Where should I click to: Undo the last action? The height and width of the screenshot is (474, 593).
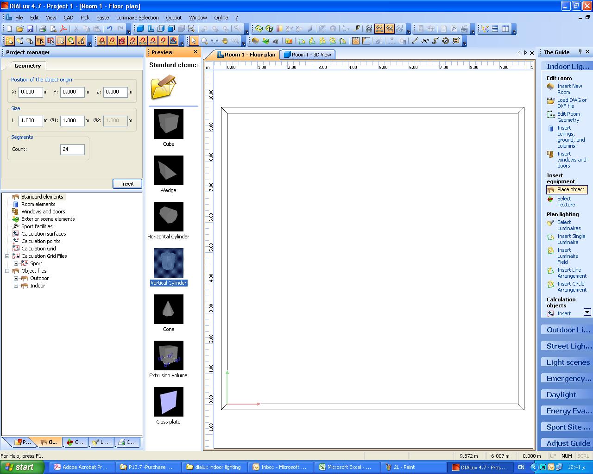pyautogui.click(x=109, y=28)
